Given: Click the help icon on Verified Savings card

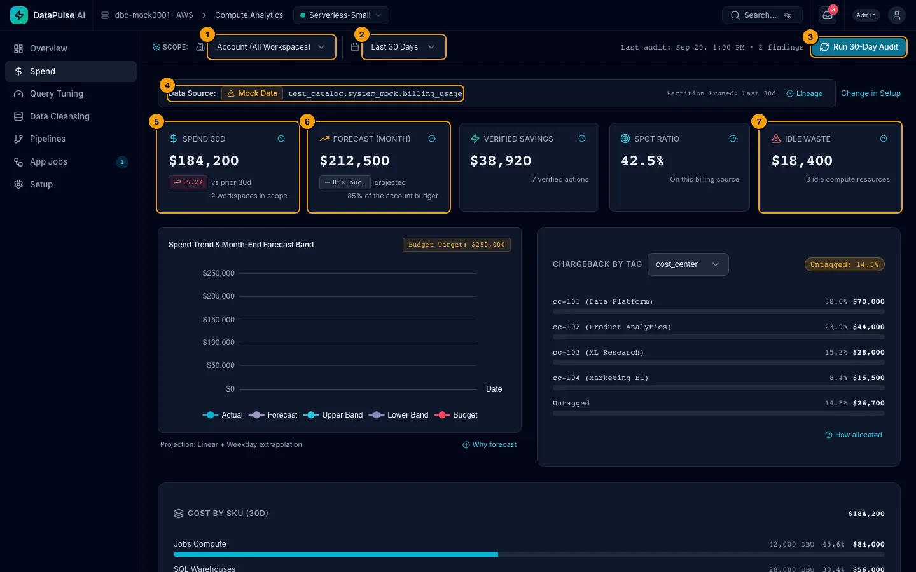Looking at the screenshot, I should [582, 139].
